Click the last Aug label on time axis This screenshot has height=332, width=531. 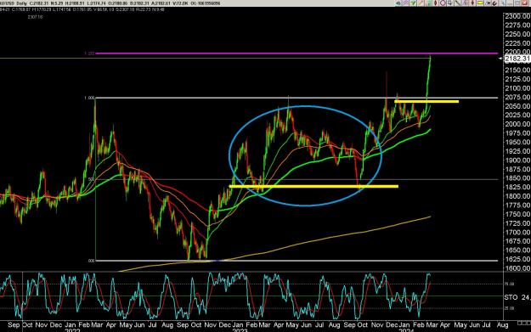pos(502,324)
